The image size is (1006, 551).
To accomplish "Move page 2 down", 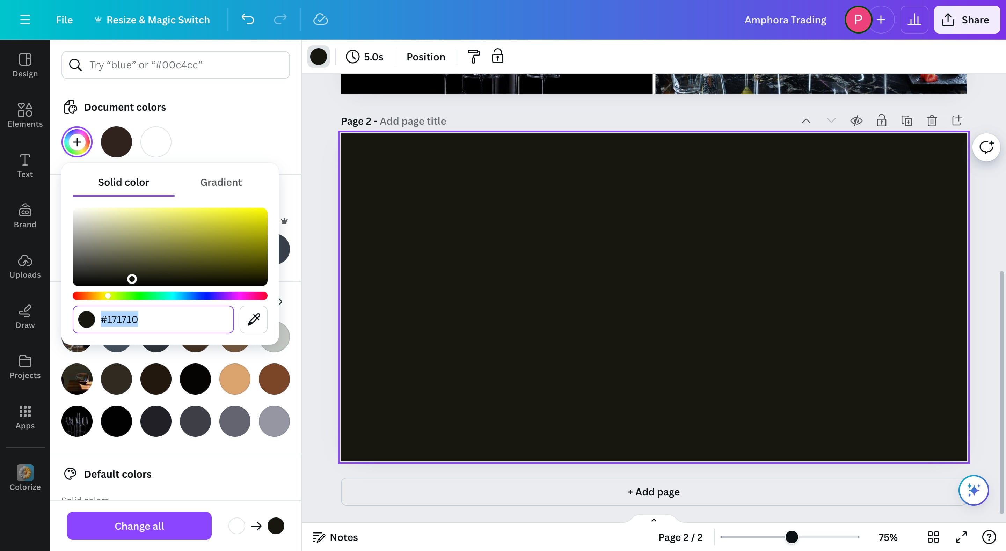I will click(x=831, y=121).
